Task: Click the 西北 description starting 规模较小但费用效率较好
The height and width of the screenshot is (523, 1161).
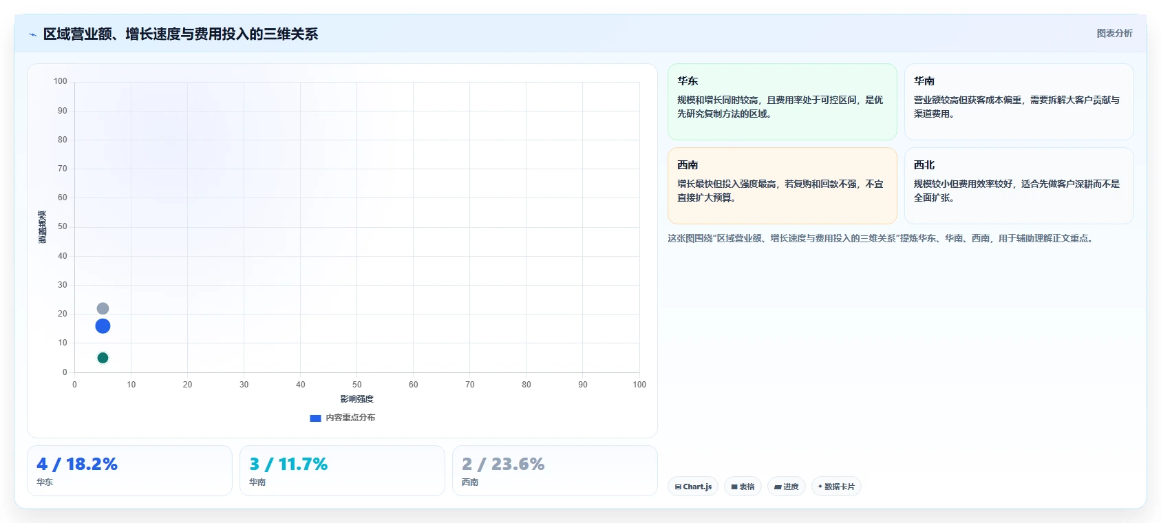Action: click(1016, 191)
